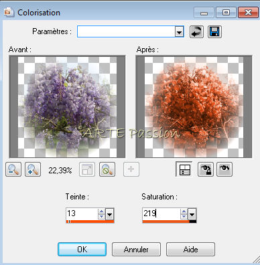The height and width of the screenshot is (265, 260).
Task: Decrease Teinte with the down spinner arrow
Action: (102, 216)
